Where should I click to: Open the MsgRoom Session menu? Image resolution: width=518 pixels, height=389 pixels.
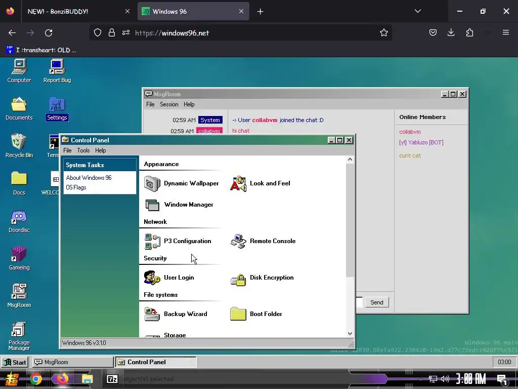coord(169,104)
